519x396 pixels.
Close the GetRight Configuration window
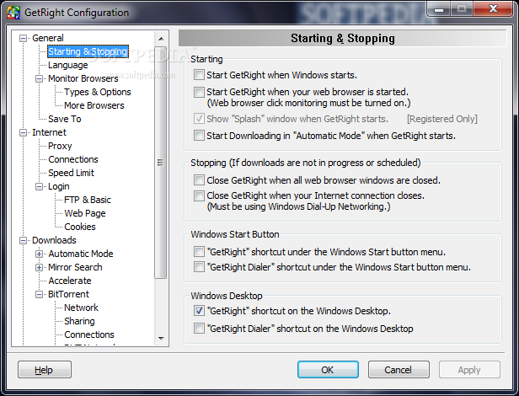493,9
